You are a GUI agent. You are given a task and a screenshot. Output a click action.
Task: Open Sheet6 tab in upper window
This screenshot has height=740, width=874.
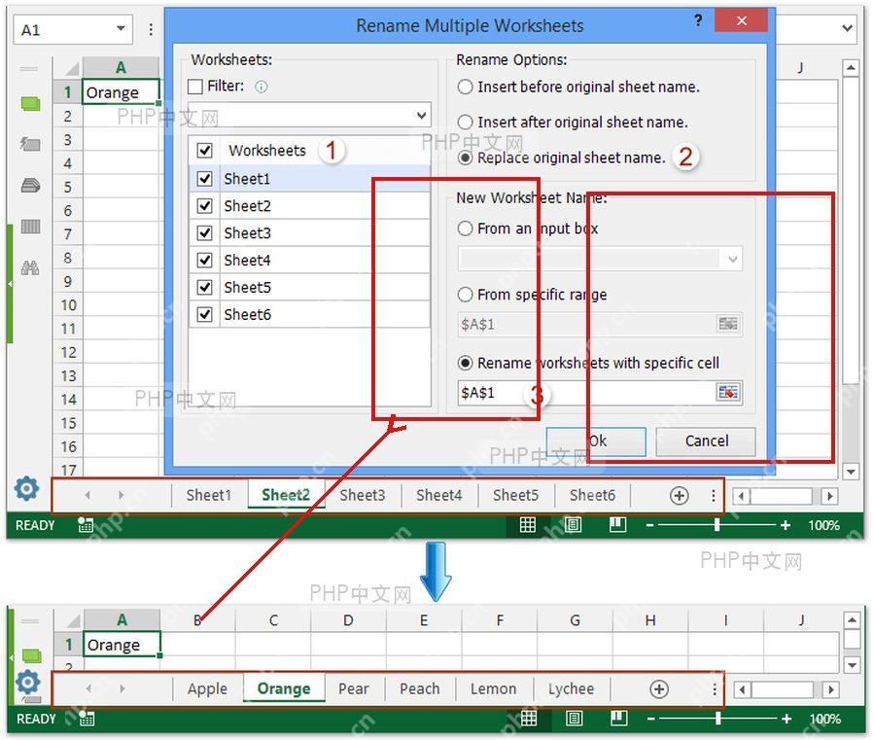(x=592, y=495)
